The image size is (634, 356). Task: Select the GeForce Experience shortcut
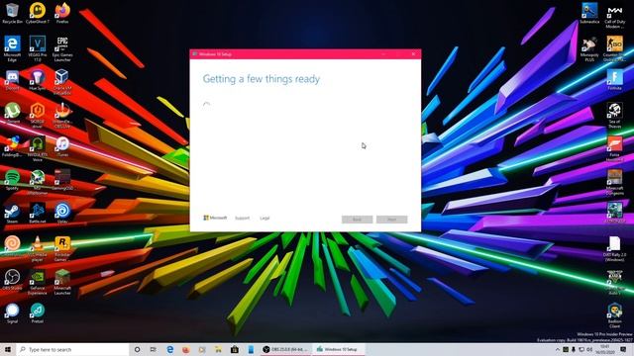pyautogui.click(x=38, y=282)
